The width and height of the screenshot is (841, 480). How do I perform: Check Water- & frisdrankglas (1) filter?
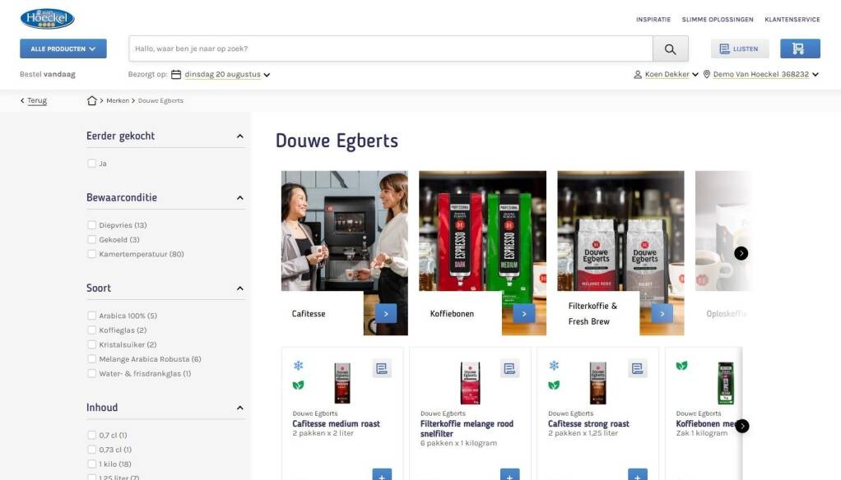click(91, 373)
